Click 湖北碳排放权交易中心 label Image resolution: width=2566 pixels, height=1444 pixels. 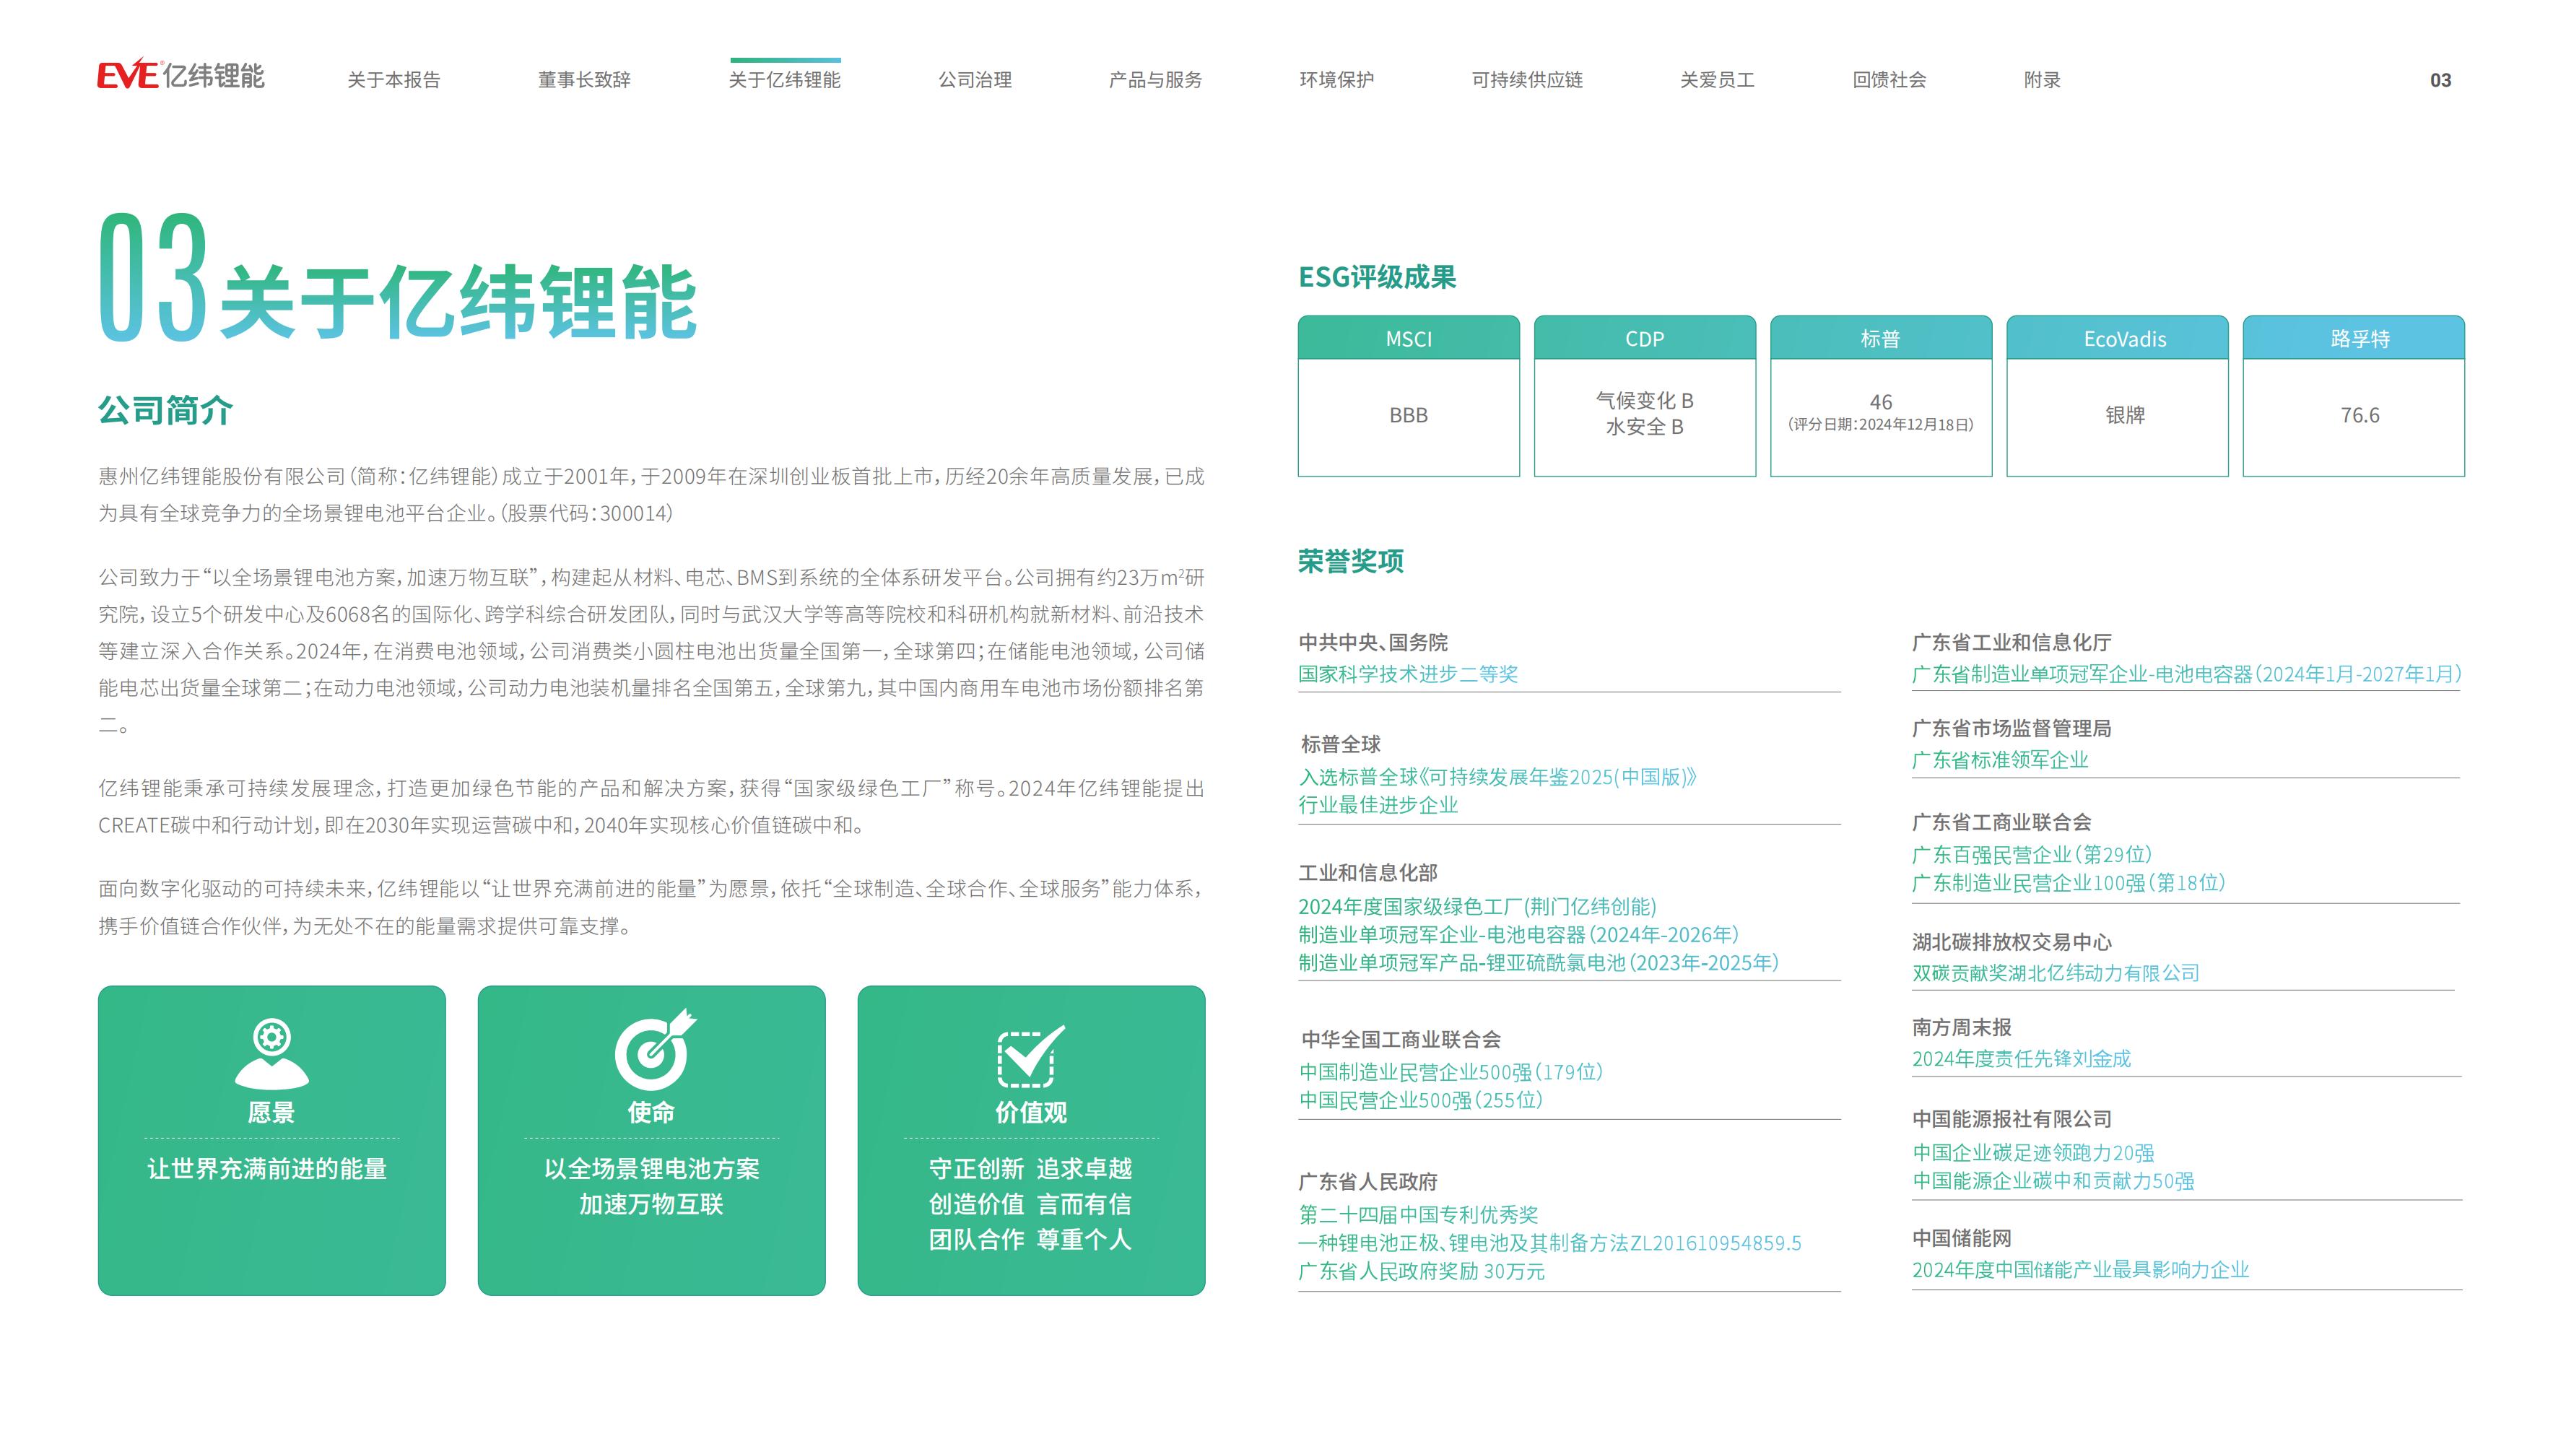[x=2012, y=942]
